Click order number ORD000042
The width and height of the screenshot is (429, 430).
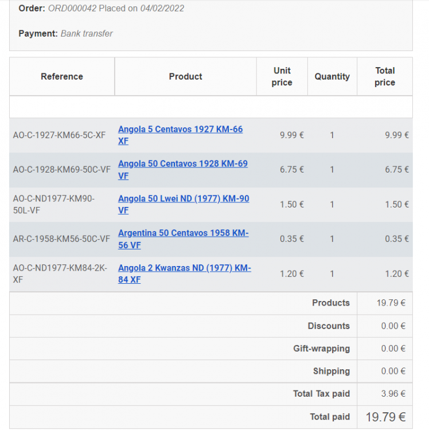[x=72, y=8]
